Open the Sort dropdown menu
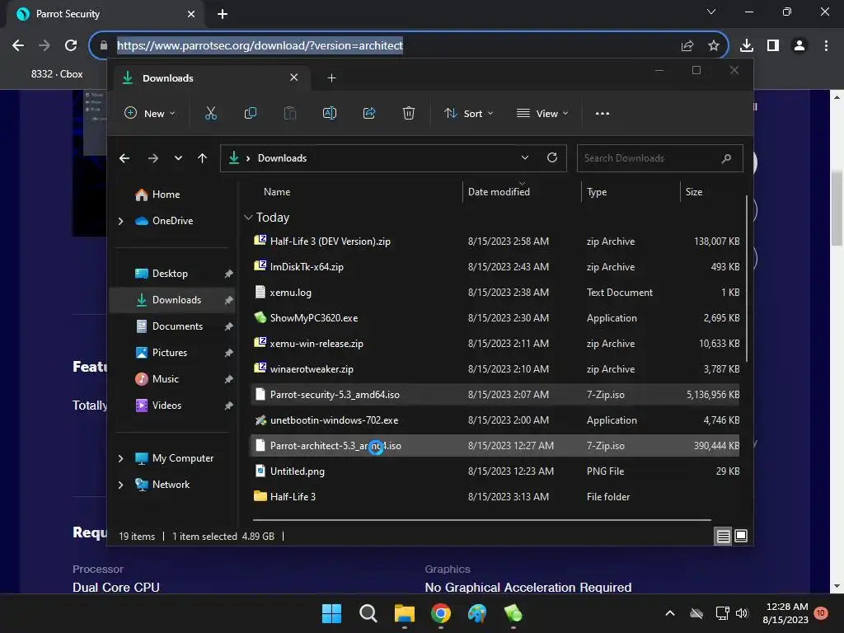 [468, 113]
